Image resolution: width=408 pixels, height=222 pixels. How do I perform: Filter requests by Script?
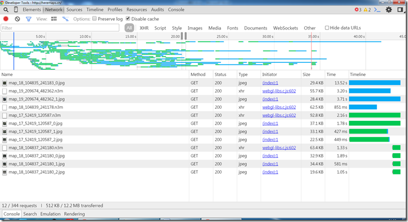[160, 28]
